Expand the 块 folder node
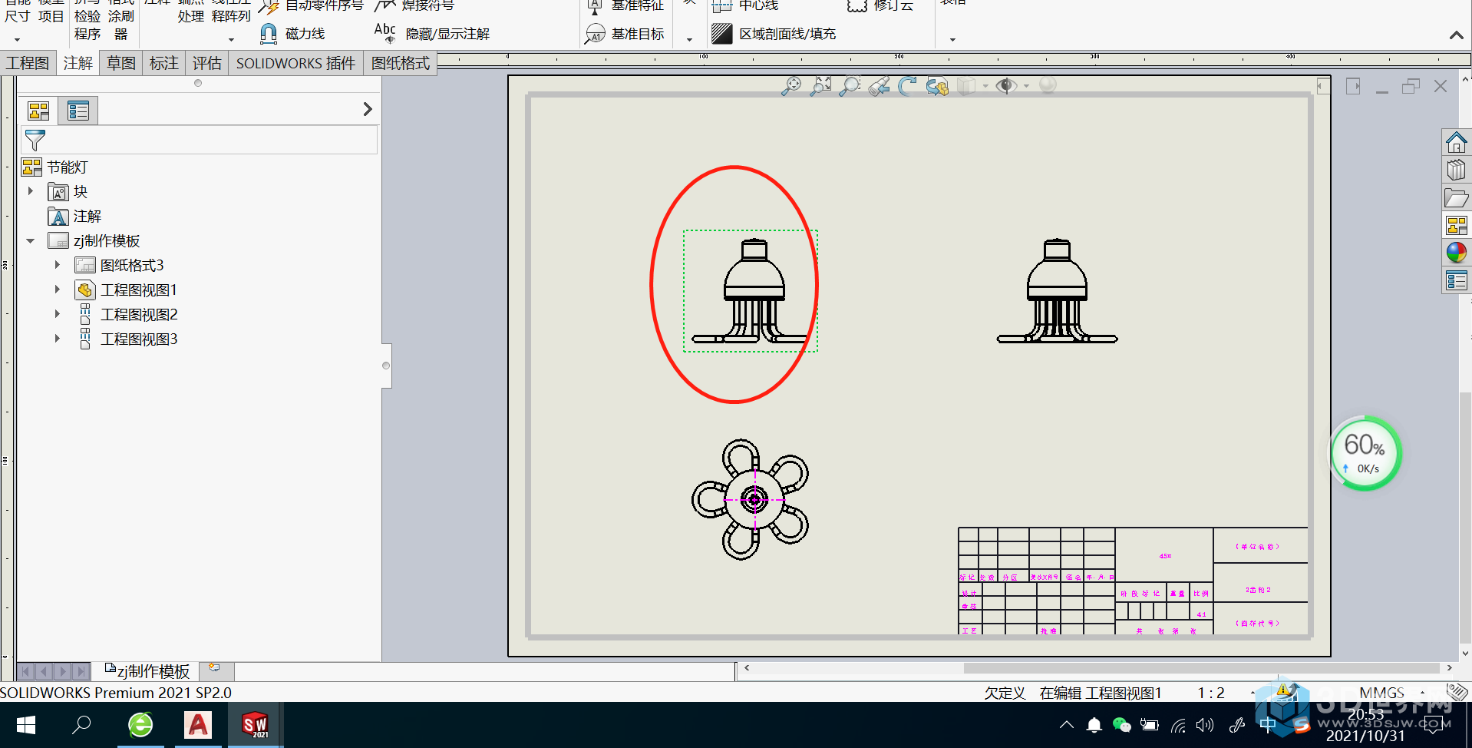This screenshot has height=748, width=1472. (x=31, y=191)
